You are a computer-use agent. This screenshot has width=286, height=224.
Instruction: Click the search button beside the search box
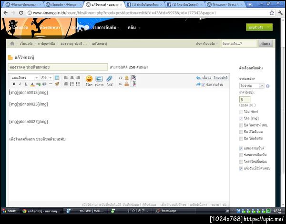coord(266,43)
